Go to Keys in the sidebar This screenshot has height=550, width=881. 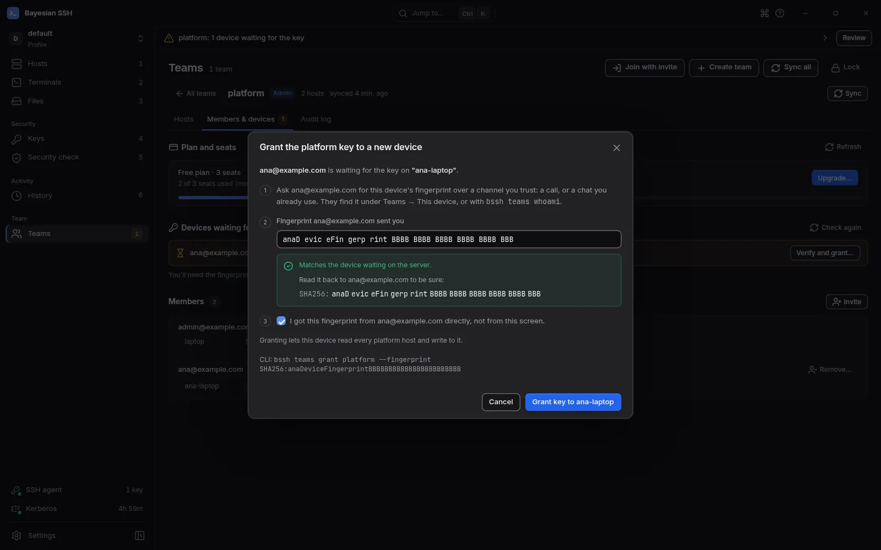77,139
